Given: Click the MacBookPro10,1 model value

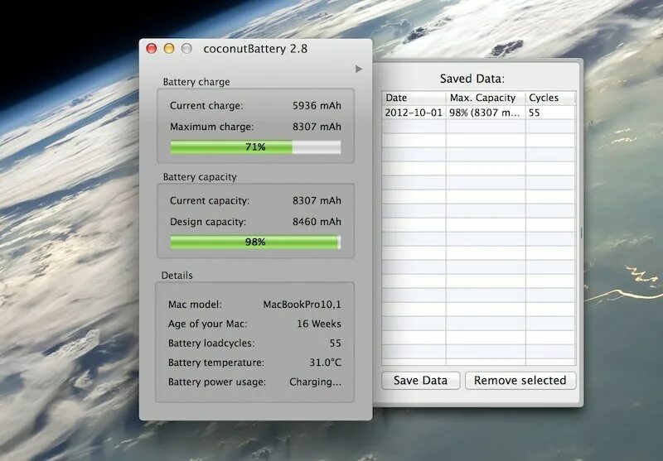Looking at the screenshot, I should [302, 305].
